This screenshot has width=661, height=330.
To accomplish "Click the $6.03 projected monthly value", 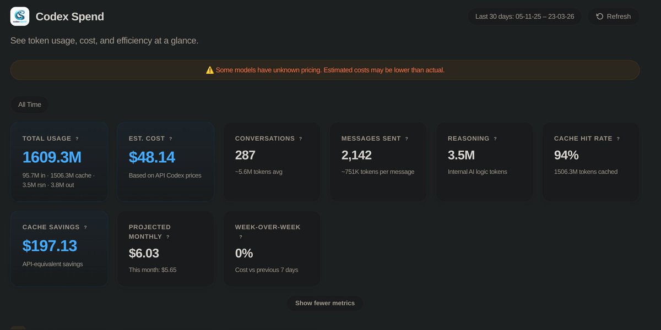I will [x=144, y=254].
